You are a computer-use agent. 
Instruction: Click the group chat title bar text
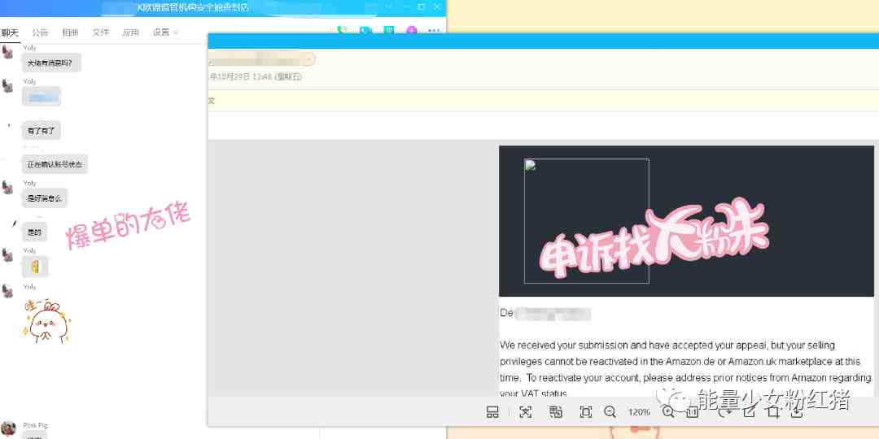[x=194, y=7]
